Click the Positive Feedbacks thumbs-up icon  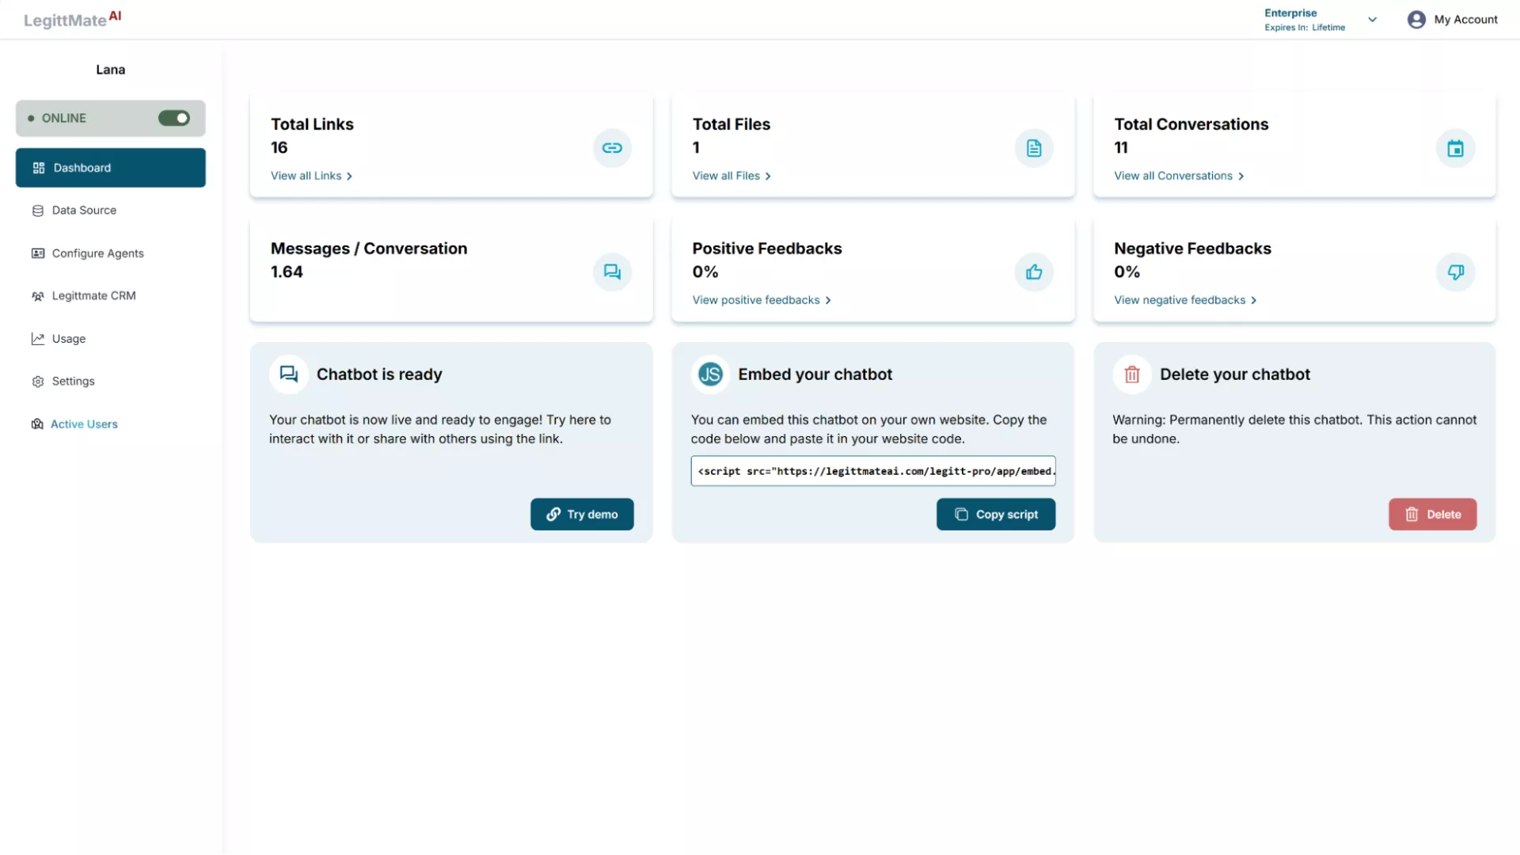point(1034,272)
